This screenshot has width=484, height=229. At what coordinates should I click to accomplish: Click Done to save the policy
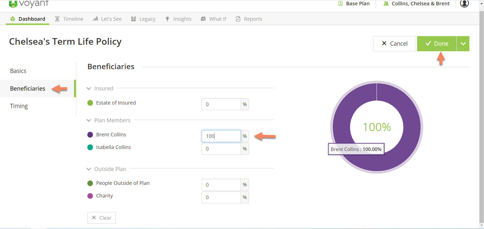(437, 44)
